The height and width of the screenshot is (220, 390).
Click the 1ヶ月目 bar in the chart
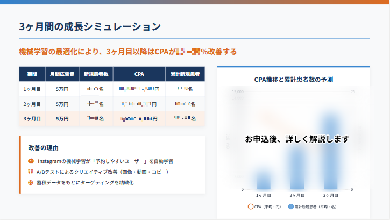(264, 181)
